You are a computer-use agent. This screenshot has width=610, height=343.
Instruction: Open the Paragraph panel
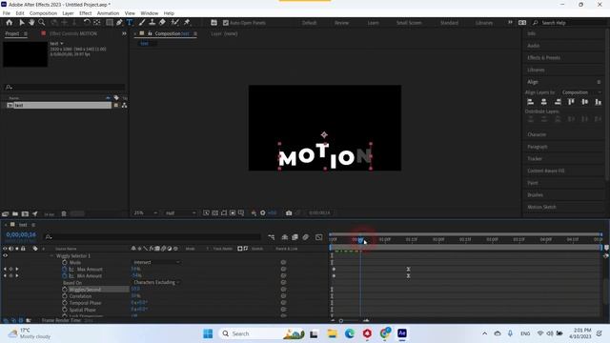538,147
